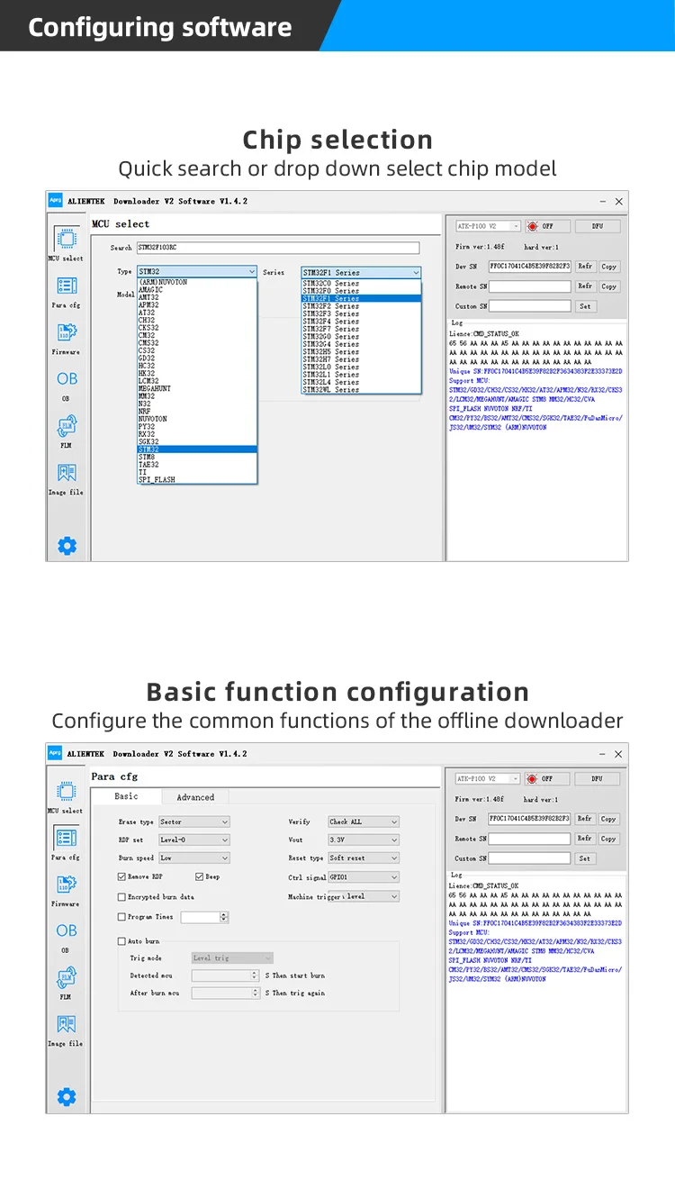Screen dimensions: 675x1198
Task: Open the RDP set dropdown
Action: [x=194, y=840]
